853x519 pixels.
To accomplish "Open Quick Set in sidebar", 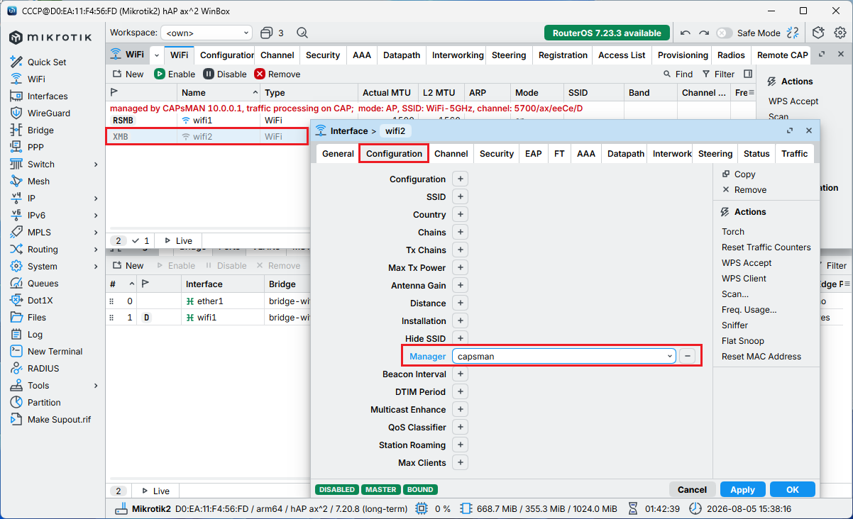I will [x=47, y=62].
